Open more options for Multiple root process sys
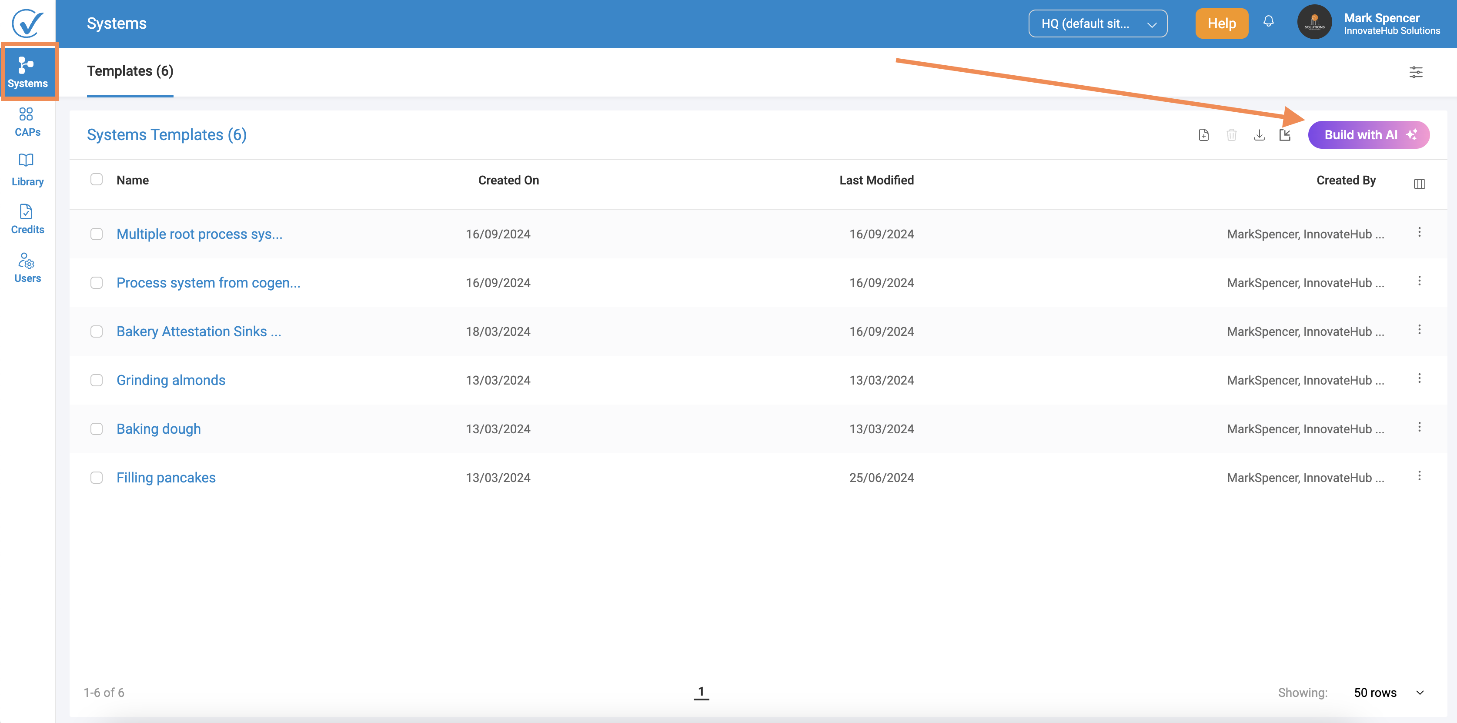 coord(1419,232)
